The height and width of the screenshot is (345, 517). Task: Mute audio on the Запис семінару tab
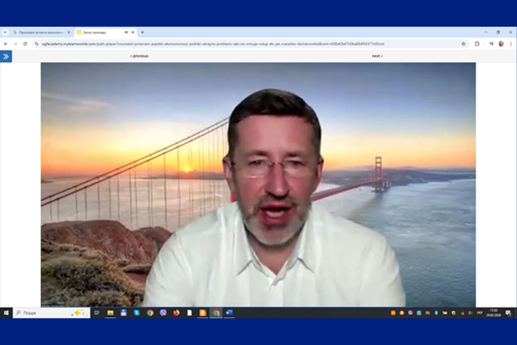point(126,32)
